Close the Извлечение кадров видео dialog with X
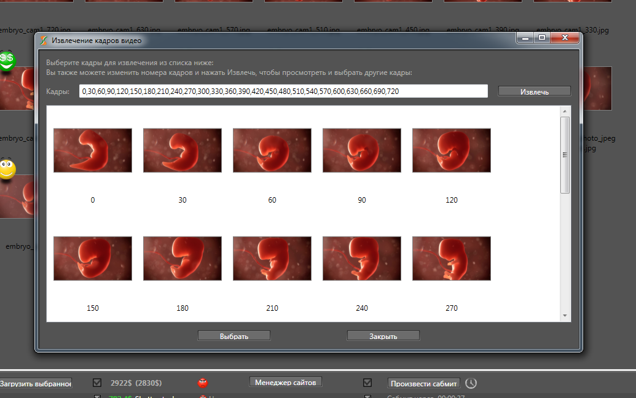This screenshot has height=398, width=636. pos(565,37)
